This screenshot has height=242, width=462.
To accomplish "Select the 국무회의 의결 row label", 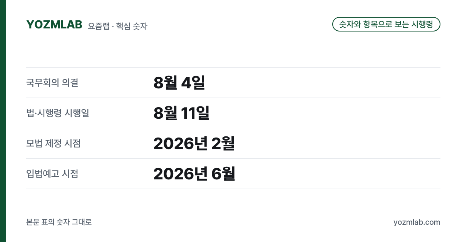I will (52, 83).
